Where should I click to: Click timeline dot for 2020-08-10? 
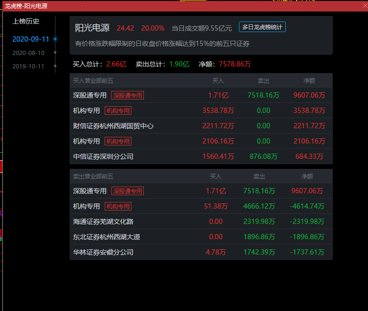[x=55, y=52]
